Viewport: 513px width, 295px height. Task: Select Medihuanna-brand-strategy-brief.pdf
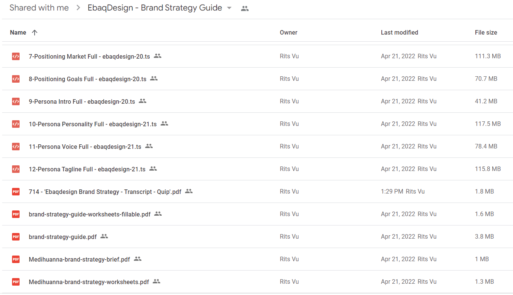coord(79,259)
